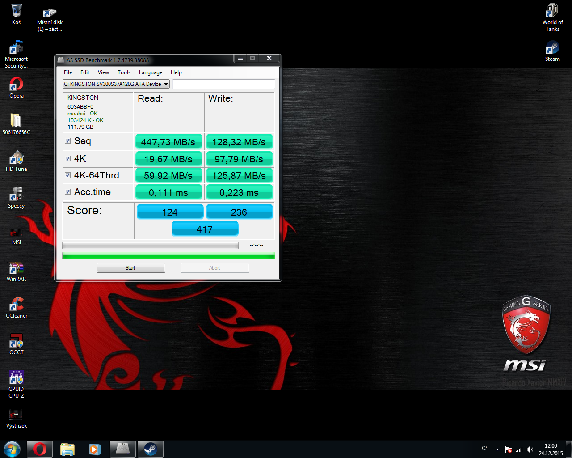This screenshot has height=458, width=572.
Task: Open the MSI desktop shortcut
Action: (x=17, y=236)
